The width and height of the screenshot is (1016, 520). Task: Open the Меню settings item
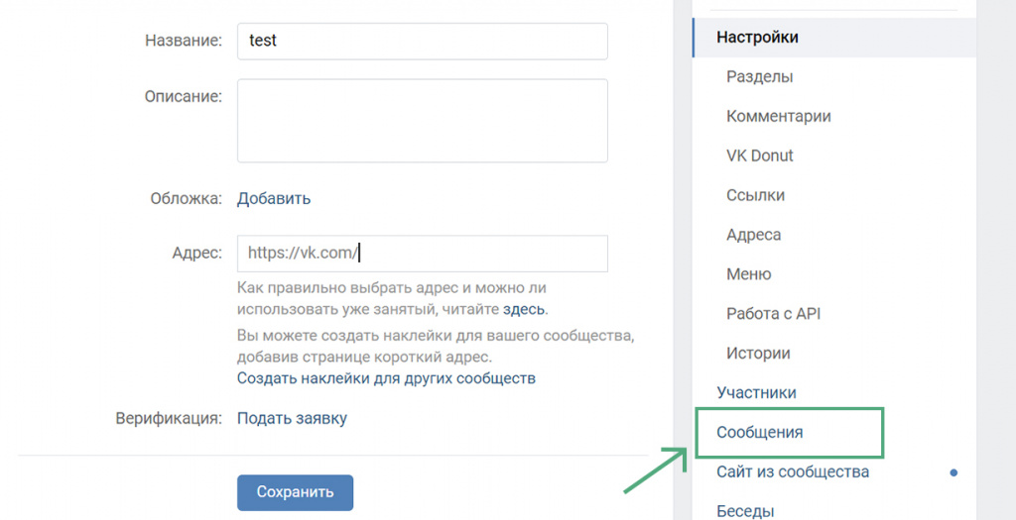748,274
